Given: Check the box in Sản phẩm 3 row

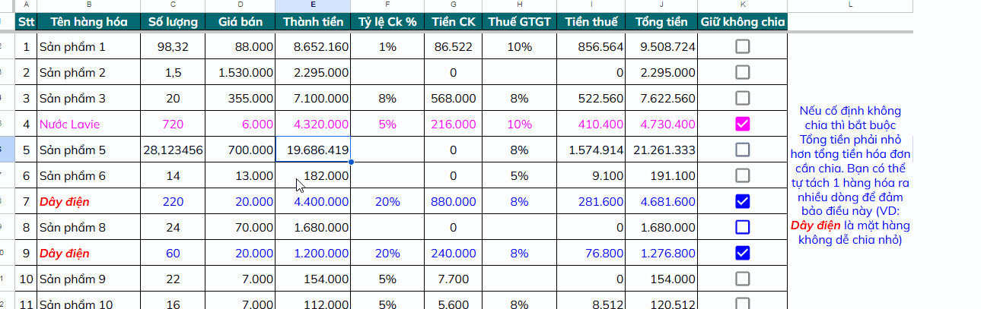Looking at the screenshot, I should (x=743, y=99).
